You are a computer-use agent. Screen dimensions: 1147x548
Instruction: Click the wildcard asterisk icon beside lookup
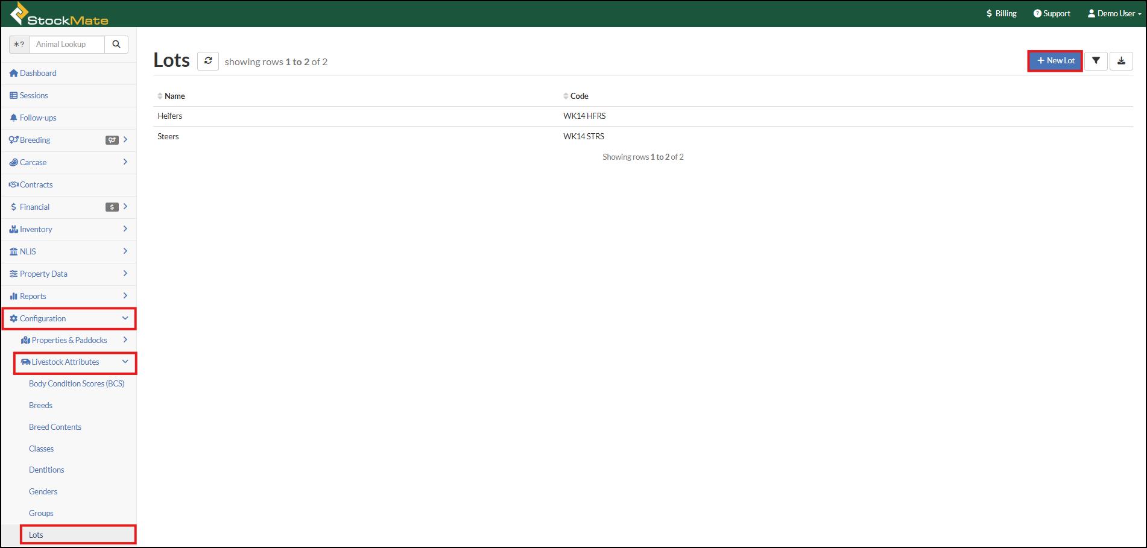tap(19, 44)
